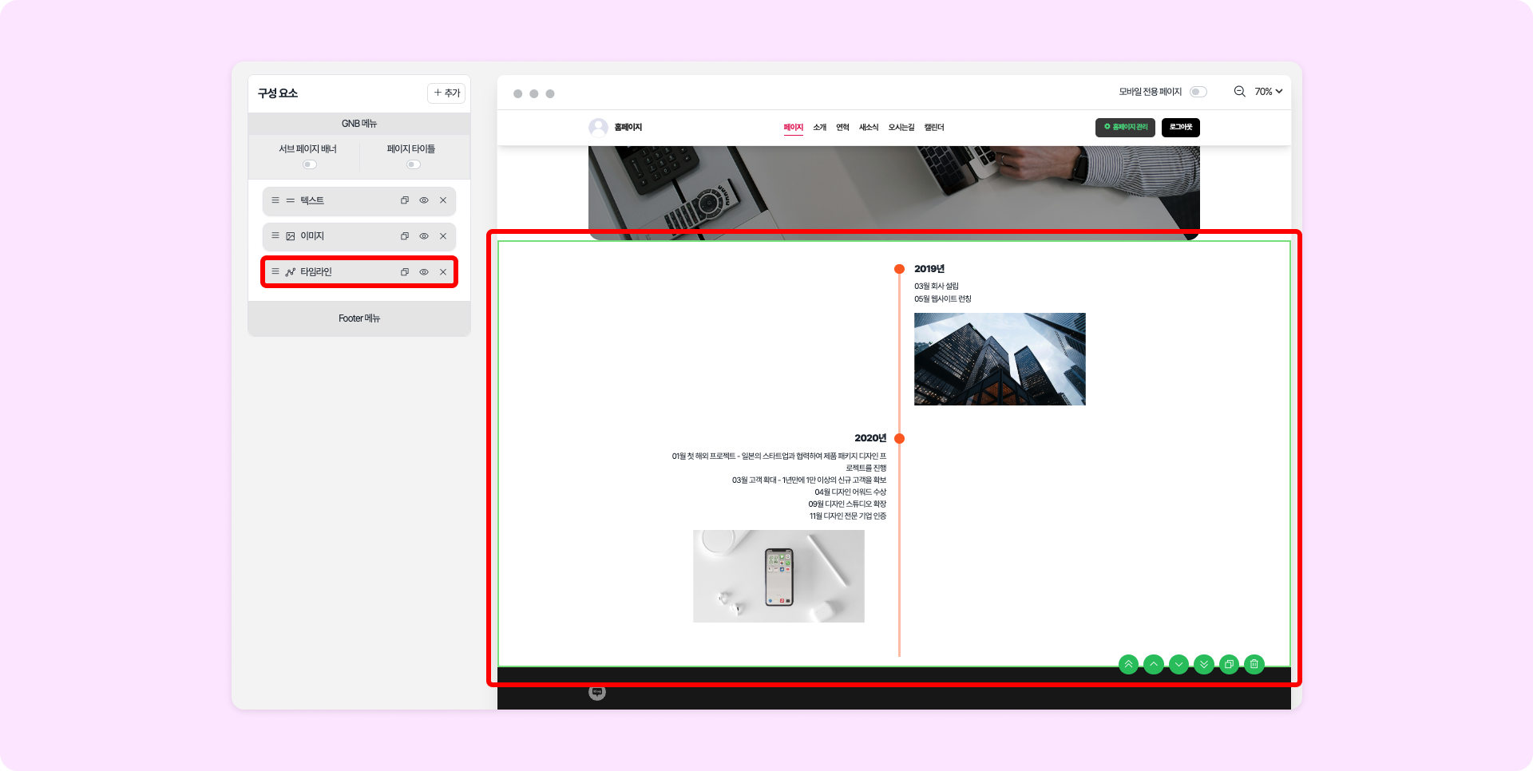Go to the 연혁 nav menu item

tap(842, 128)
